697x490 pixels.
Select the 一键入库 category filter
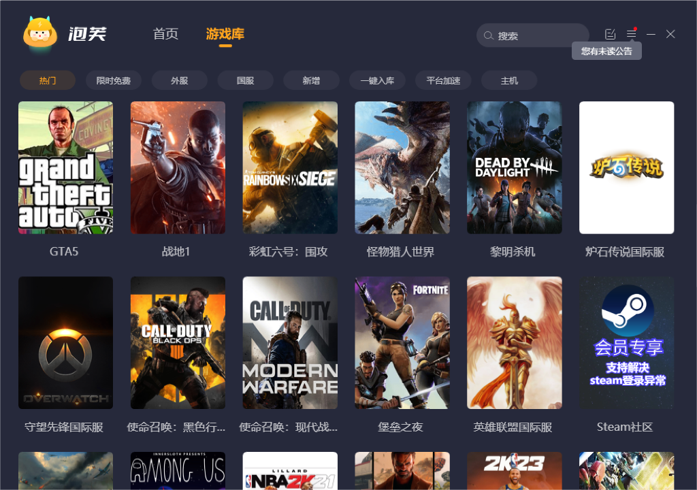pos(377,80)
